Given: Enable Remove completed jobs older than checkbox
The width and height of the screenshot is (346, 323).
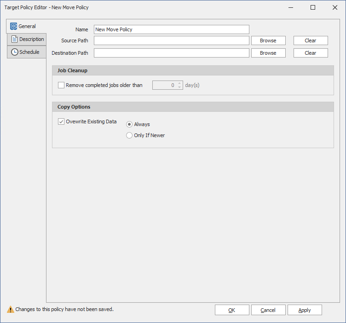Looking at the screenshot, I should tap(61, 85).
